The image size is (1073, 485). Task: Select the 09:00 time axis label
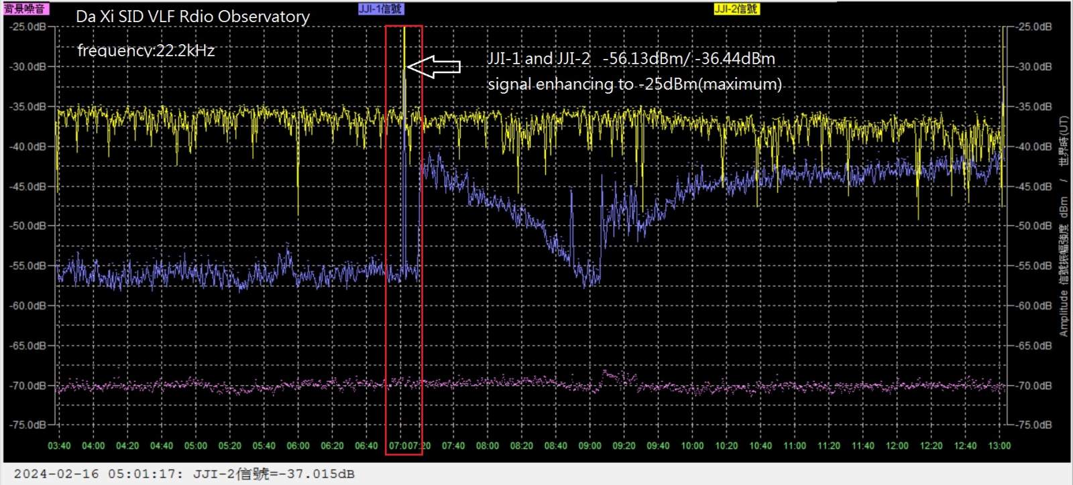(589, 445)
